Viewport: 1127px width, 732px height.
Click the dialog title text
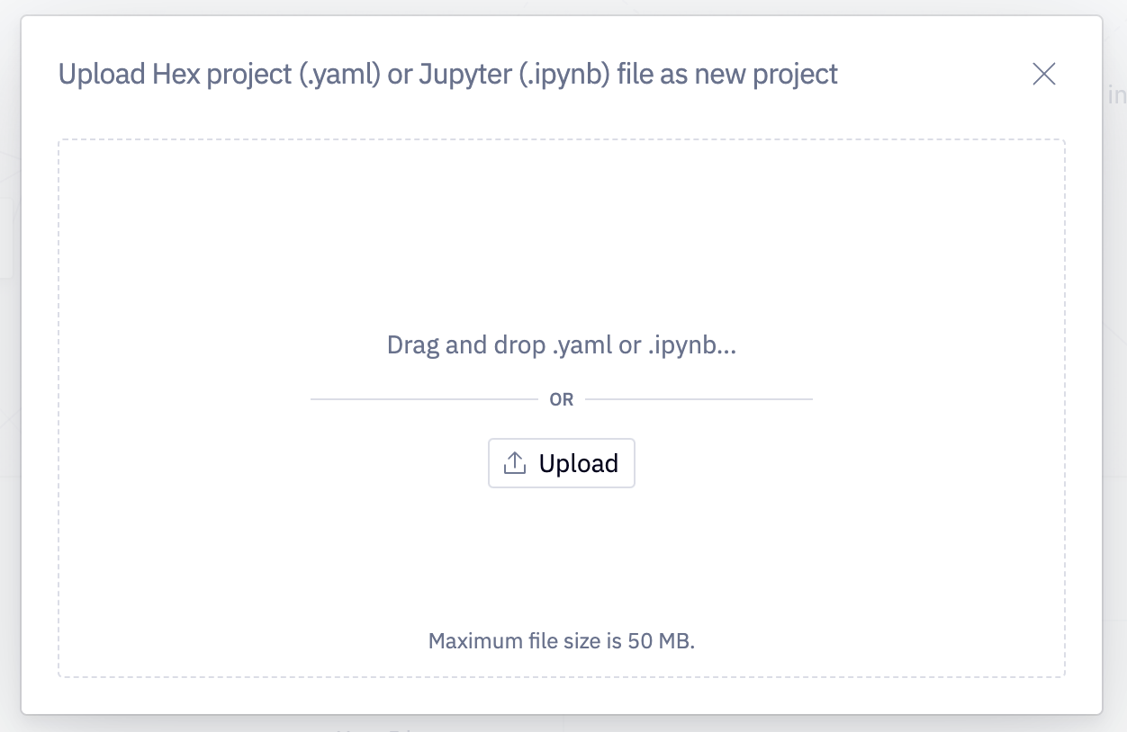point(447,74)
